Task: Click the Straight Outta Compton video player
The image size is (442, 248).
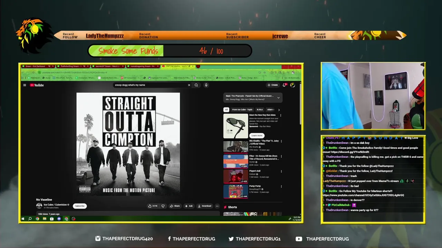Action: [x=128, y=144]
